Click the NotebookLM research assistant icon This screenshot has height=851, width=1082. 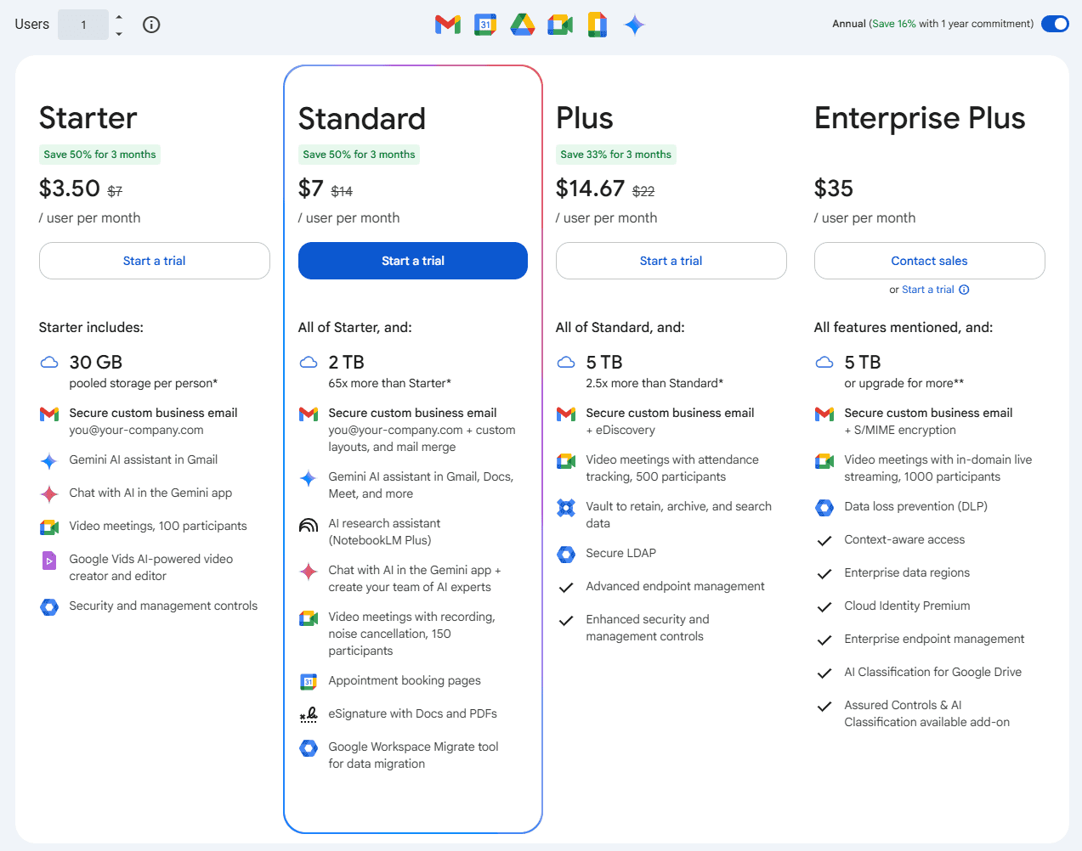point(307,525)
